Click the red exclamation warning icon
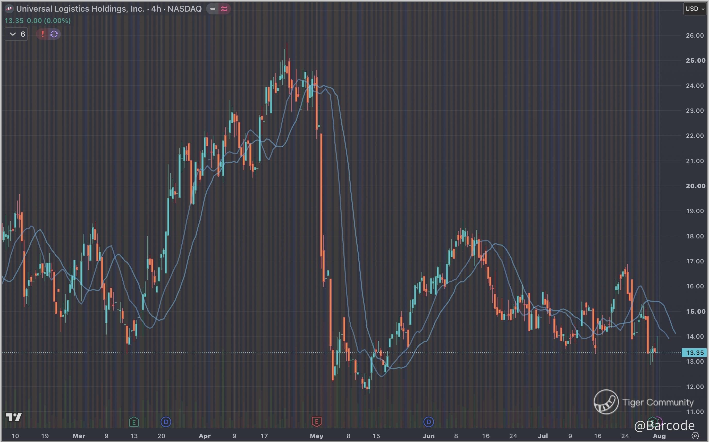Image resolution: width=709 pixels, height=442 pixels. [x=43, y=34]
